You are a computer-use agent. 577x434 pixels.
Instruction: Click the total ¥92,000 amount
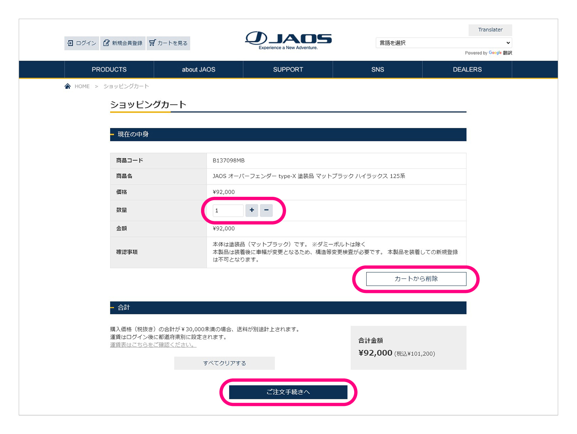coord(375,353)
